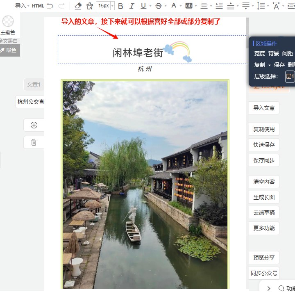Delete article using trash icon
This screenshot has height=292, width=295.
click(x=34, y=142)
